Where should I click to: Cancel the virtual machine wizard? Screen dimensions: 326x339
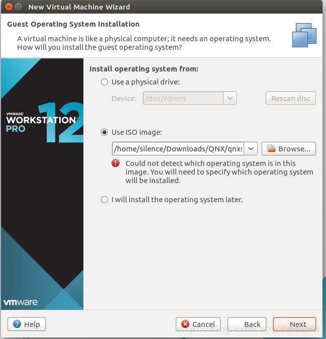coord(198,324)
